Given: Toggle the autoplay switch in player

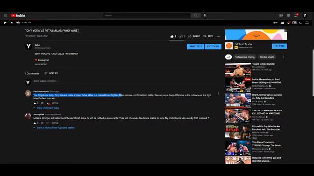Looking at the screenshot, I should tap(275, 23).
